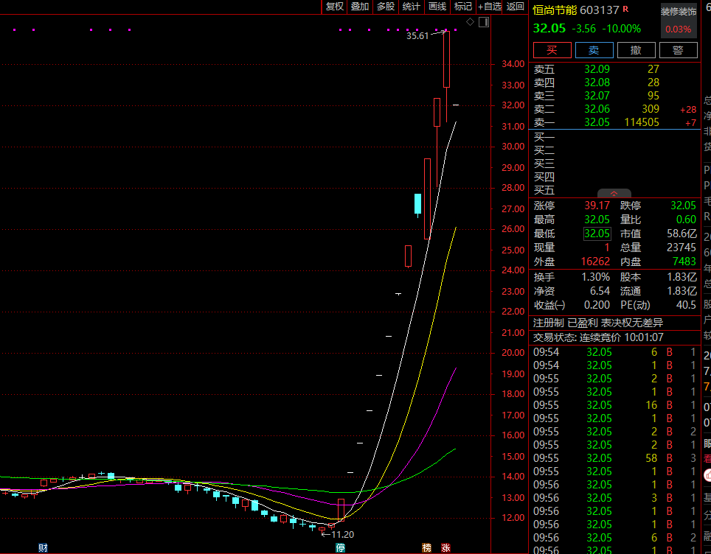711x554 pixels.
Task: Open the 叠加 overlay menu
Action: click(360, 7)
